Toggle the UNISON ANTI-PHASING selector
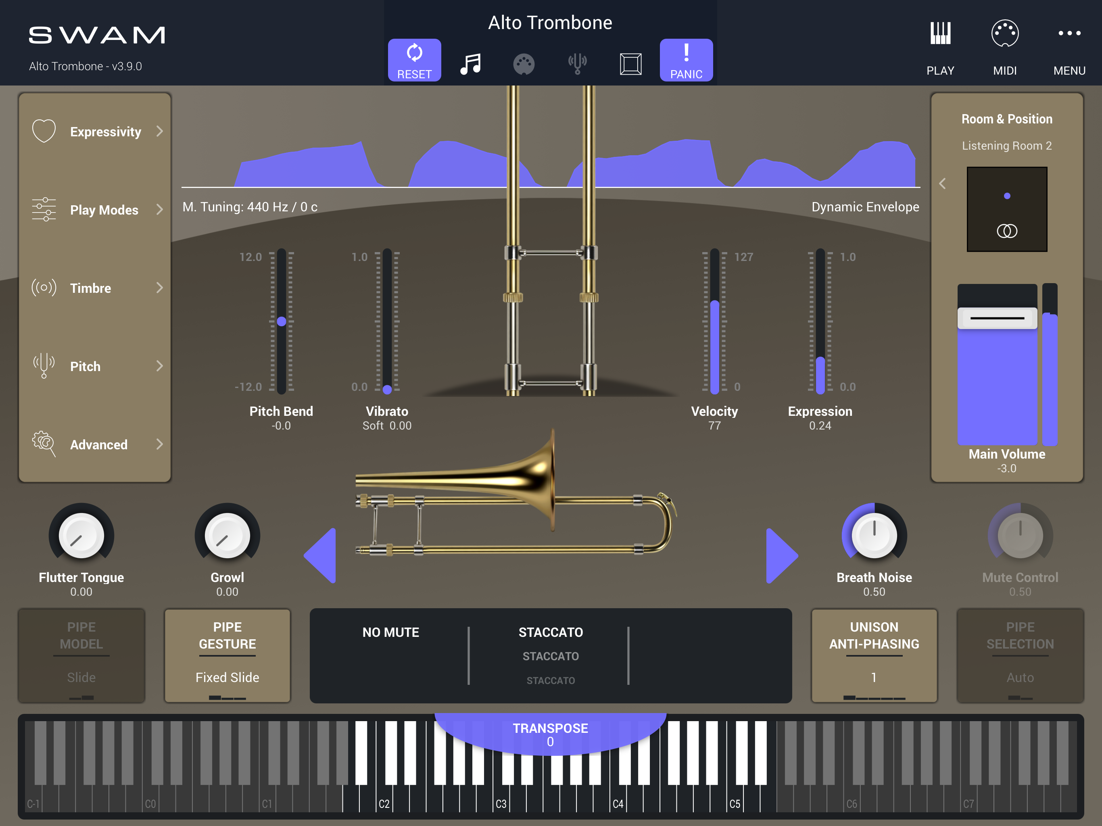 [x=875, y=656]
